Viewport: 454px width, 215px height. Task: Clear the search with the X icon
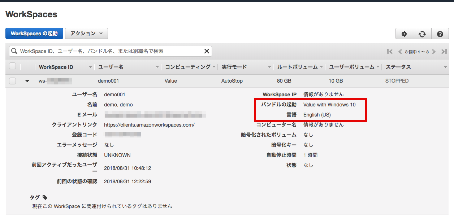click(x=206, y=51)
